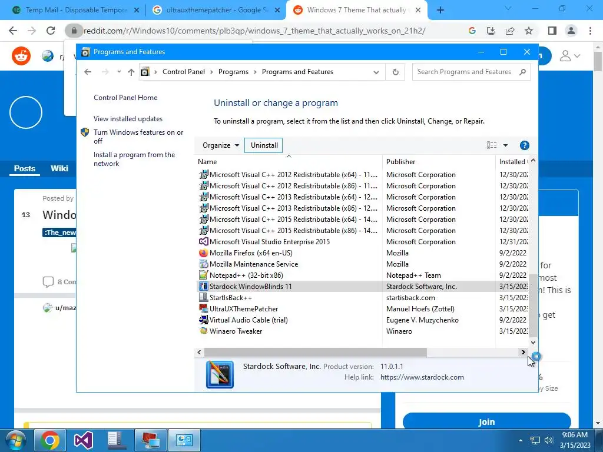
Task: Select Mozilla Maintenance Service row
Action: 362,264
